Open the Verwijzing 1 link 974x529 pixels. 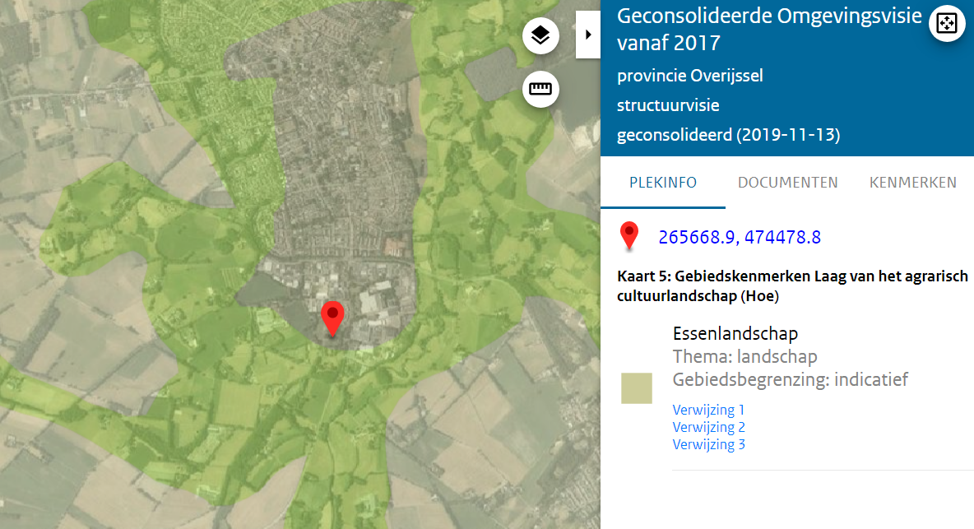pyautogui.click(x=708, y=410)
